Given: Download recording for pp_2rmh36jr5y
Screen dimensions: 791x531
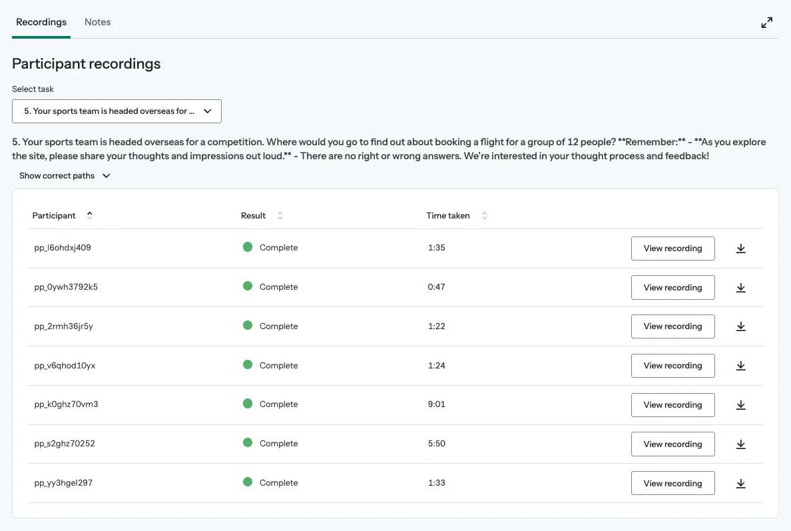Looking at the screenshot, I should 740,326.
